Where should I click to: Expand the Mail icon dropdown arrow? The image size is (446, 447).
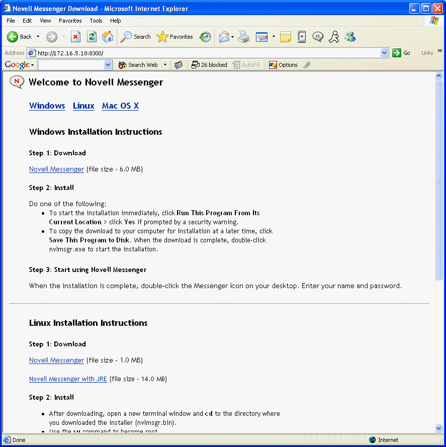pos(232,37)
